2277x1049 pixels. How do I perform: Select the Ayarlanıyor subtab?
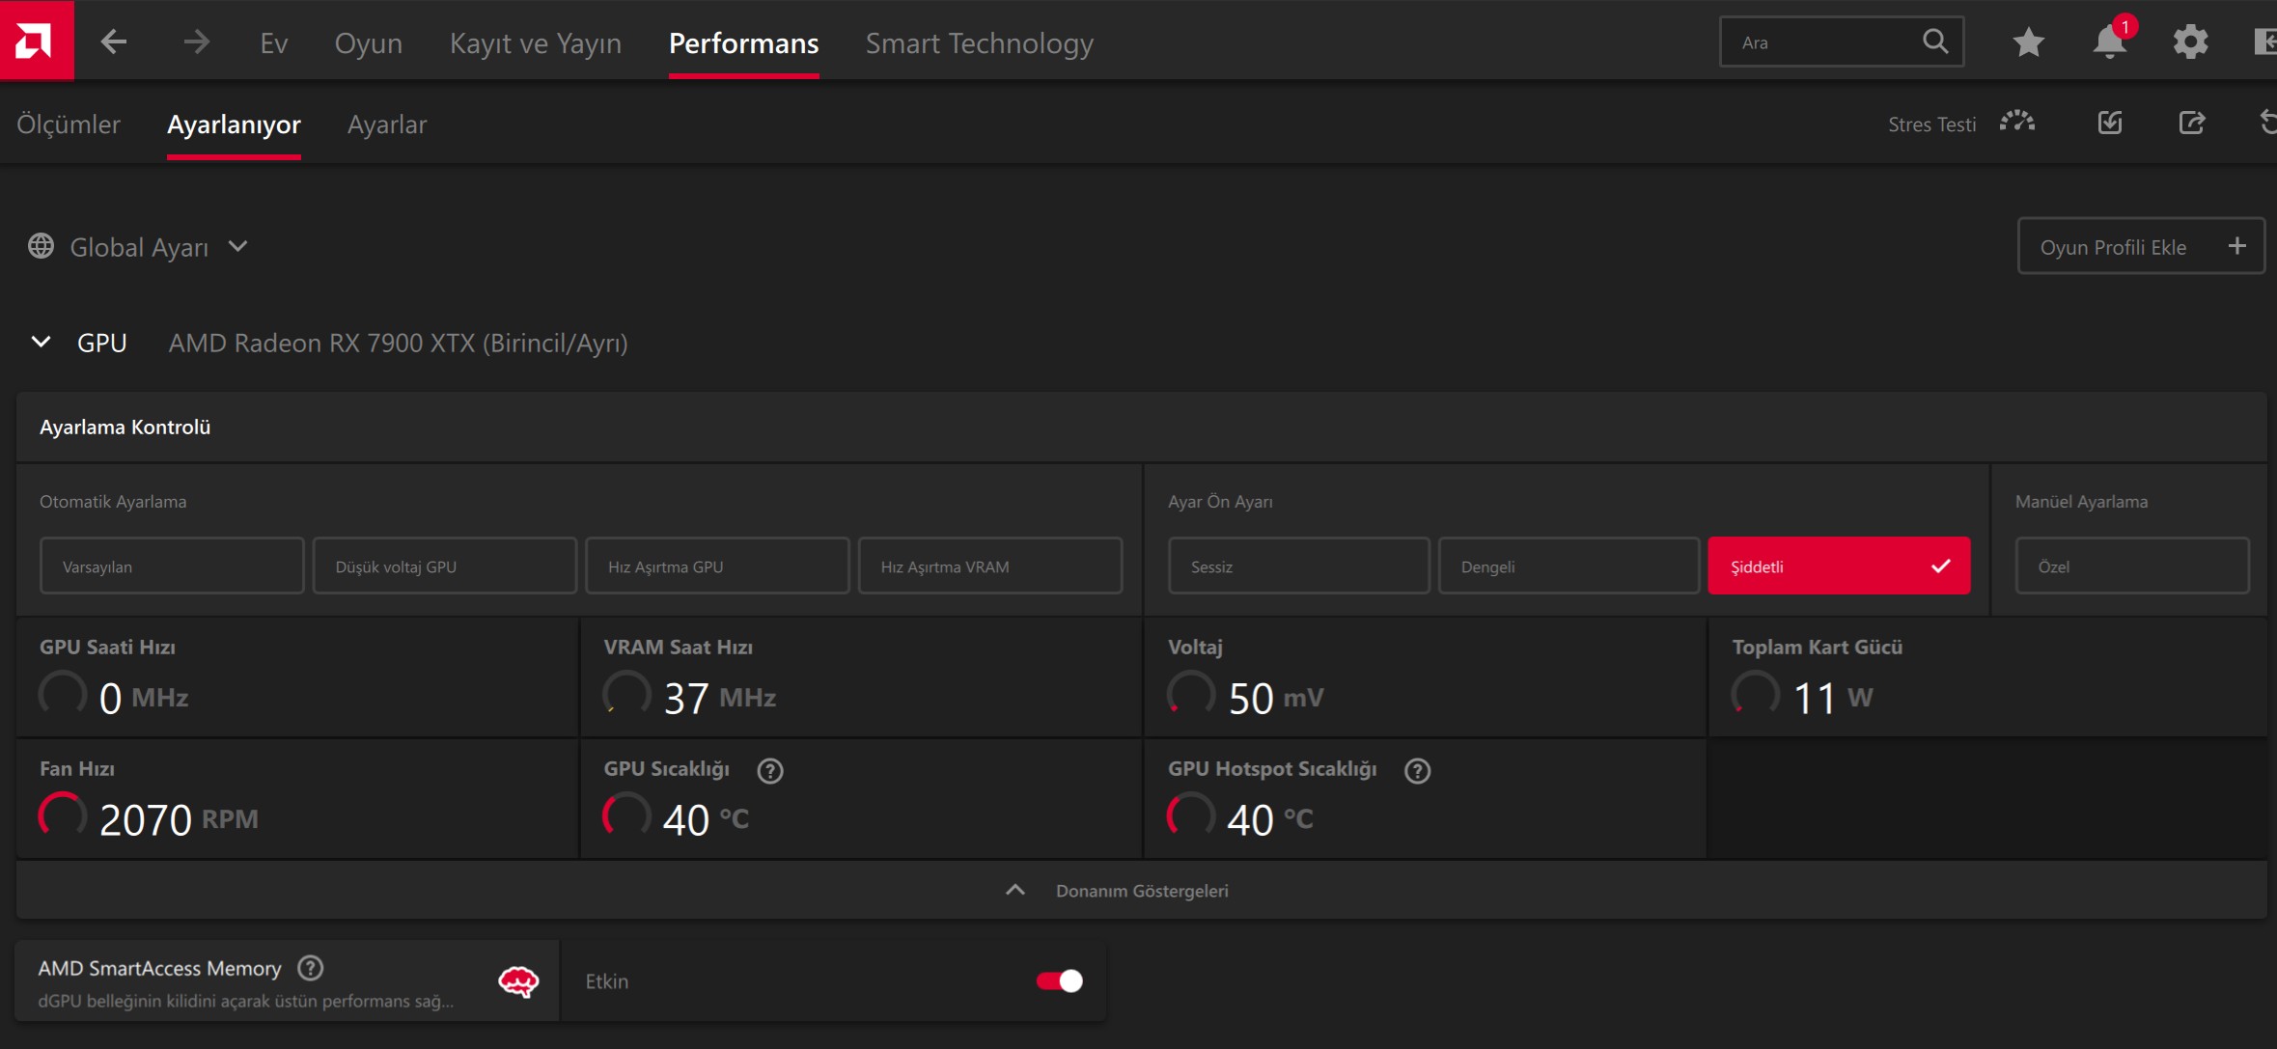234,124
